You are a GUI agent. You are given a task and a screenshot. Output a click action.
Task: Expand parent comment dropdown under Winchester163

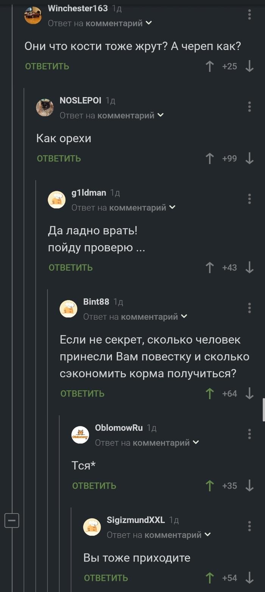[x=149, y=23]
